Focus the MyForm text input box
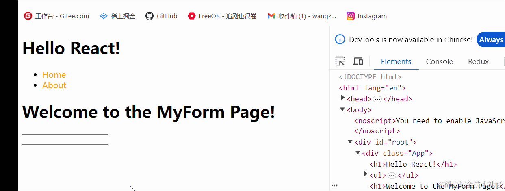This screenshot has height=191, width=505. click(x=65, y=139)
